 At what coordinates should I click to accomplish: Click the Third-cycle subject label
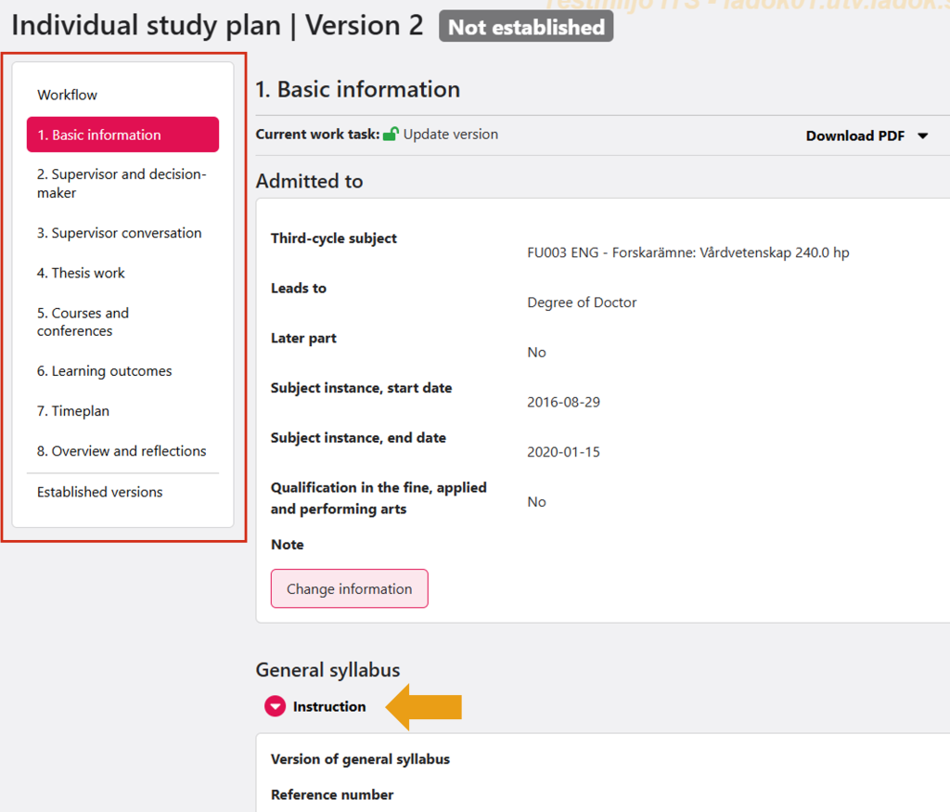(x=334, y=238)
